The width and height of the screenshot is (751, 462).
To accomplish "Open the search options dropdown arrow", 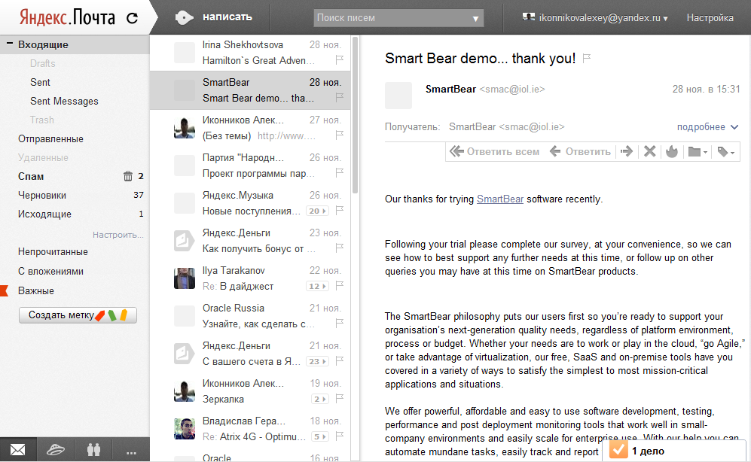I will pyautogui.click(x=475, y=19).
